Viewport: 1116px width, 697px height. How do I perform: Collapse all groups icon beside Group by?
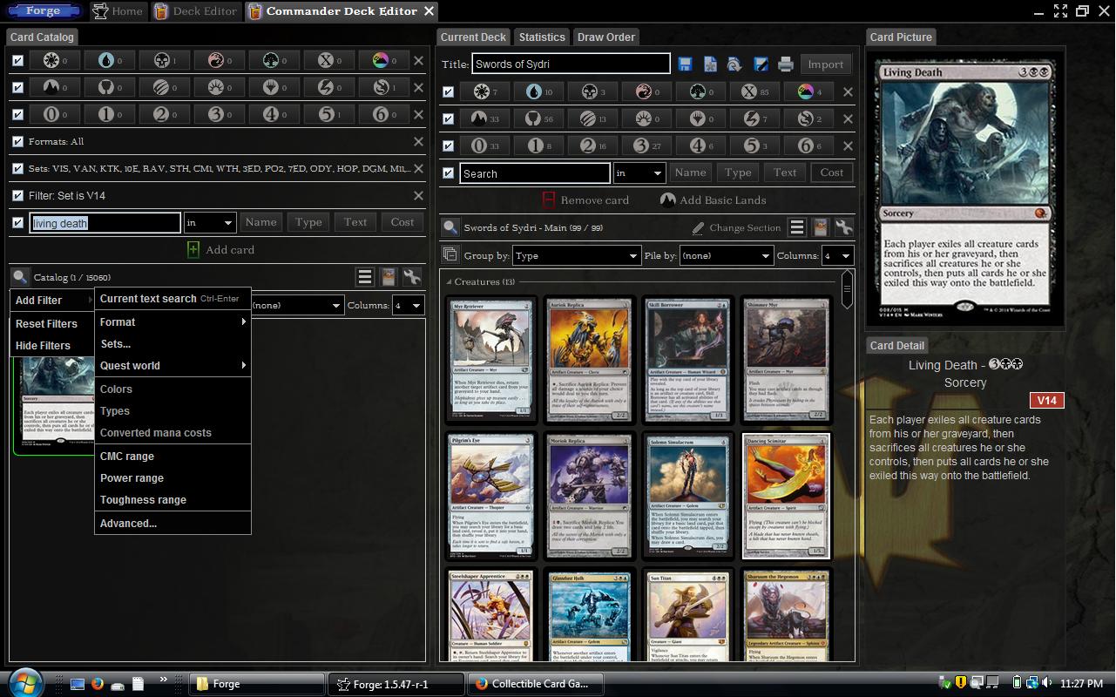pos(450,254)
